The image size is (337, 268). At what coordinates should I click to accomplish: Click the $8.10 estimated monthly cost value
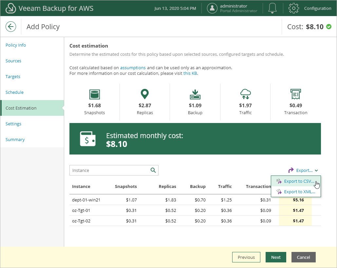click(x=117, y=144)
